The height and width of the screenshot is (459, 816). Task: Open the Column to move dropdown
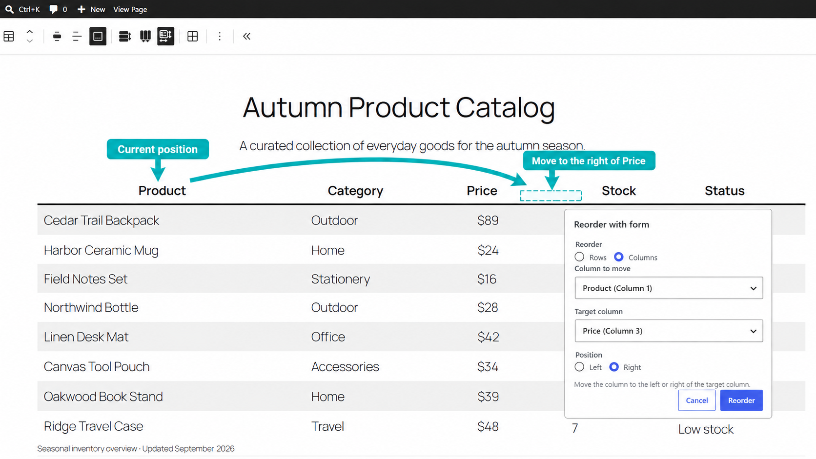[x=669, y=288]
